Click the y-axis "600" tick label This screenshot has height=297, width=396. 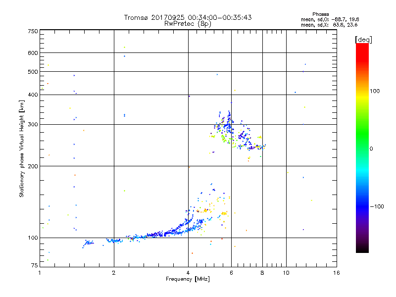click(x=33, y=53)
